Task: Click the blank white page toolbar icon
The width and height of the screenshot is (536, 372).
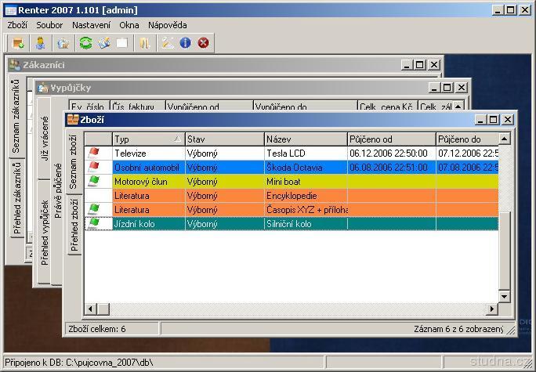Action: coord(122,43)
